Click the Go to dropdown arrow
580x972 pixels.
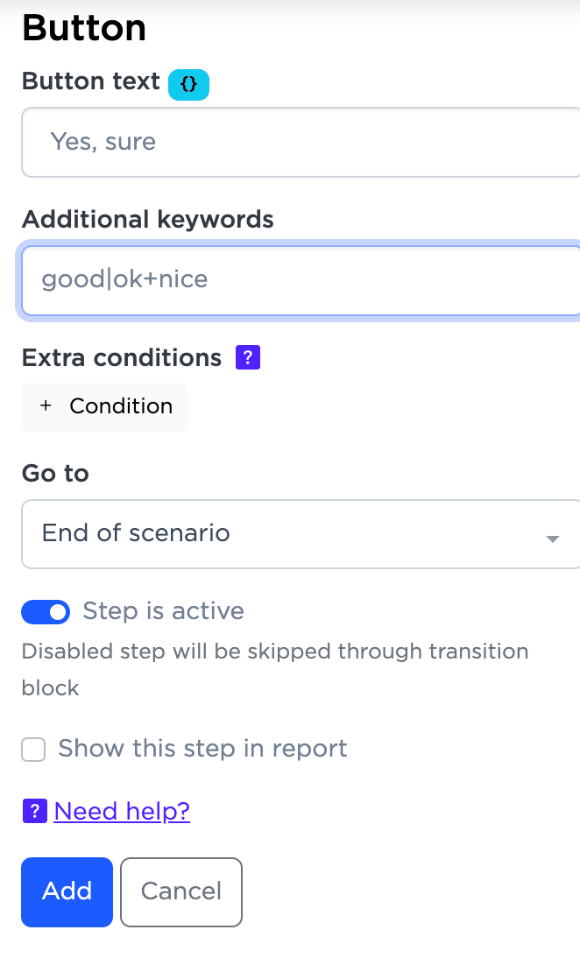552,539
